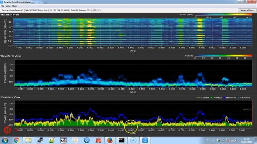Click inside the Waveform View plot
The height and width of the screenshot is (144, 257).
tap(133, 73)
